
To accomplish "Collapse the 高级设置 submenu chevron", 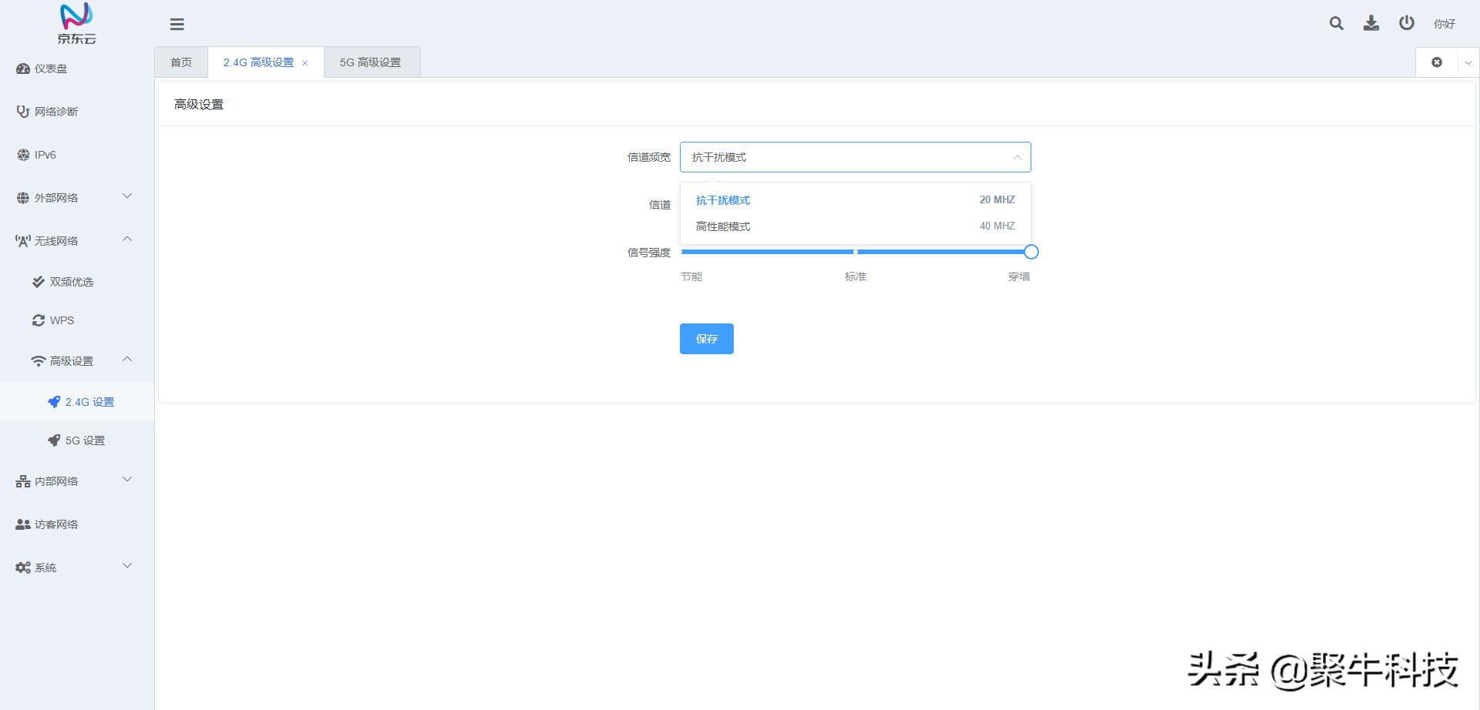I will pyautogui.click(x=128, y=360).
